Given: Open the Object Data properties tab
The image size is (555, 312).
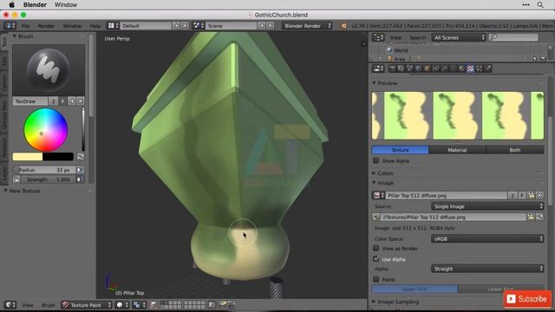Looking at the screenshot, I should [x=453, y=68].
